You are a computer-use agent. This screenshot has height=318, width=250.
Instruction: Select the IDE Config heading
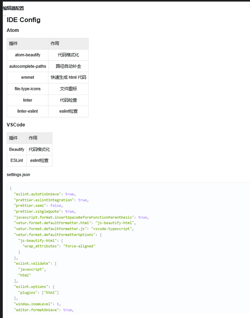(x=24, y=20)
